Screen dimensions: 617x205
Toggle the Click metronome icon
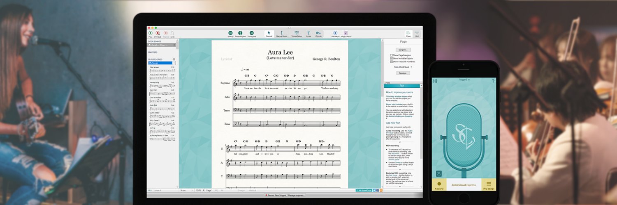pyautogui.click(x=172, y=33)
